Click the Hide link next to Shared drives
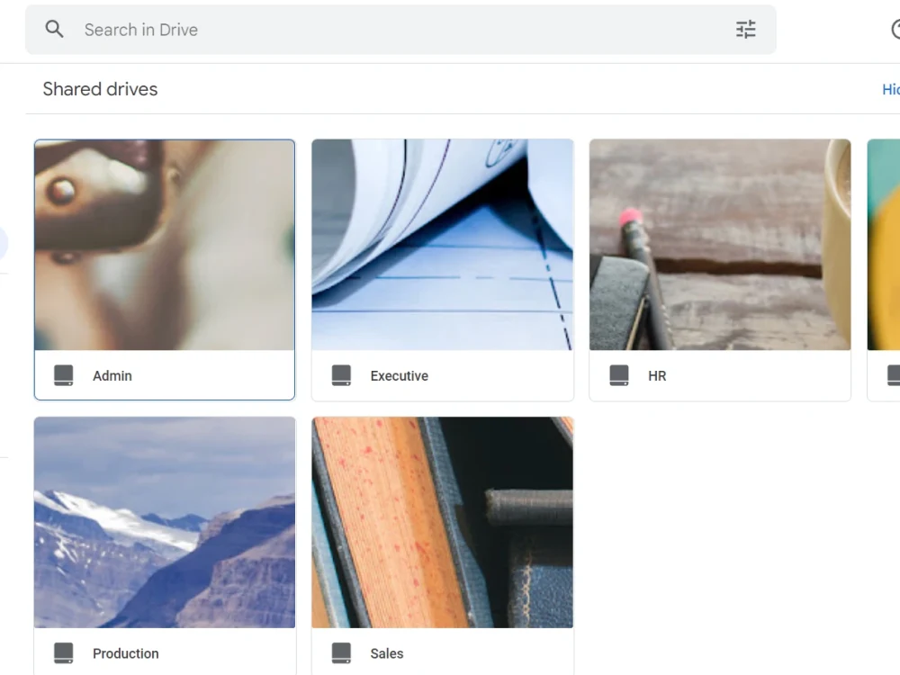This screenshot has width=900, height=675. coord(891,89)
